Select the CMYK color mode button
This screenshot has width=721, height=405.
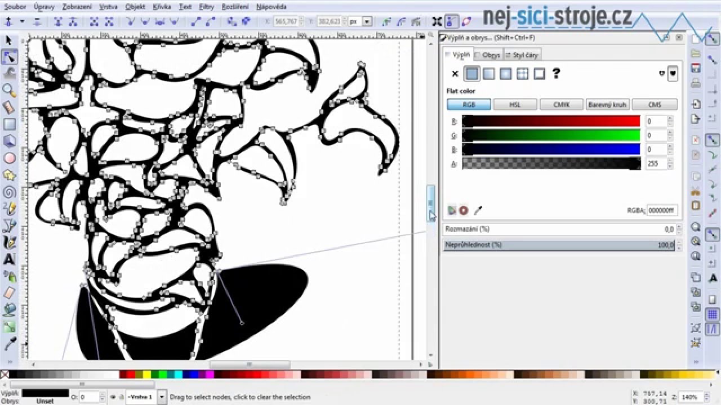(x=561, y=105)
